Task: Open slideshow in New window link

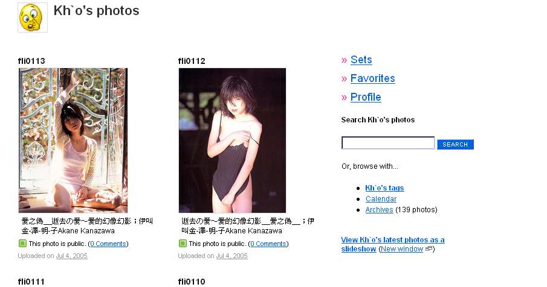Action: tap(402, 249)
